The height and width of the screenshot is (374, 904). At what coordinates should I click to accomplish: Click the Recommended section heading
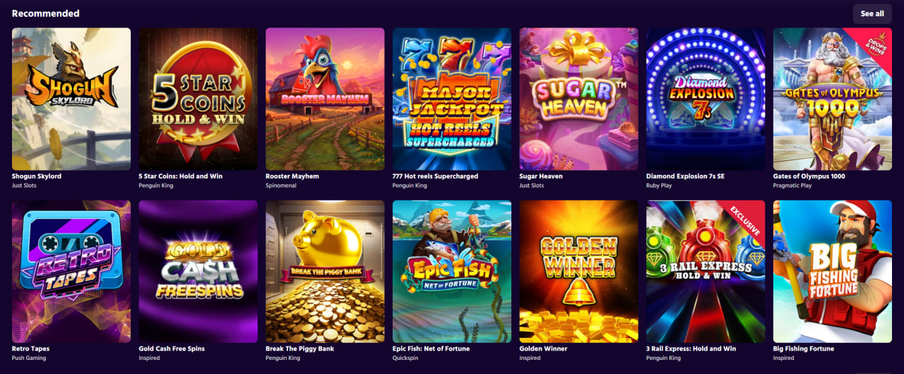(x=46, y=13)
